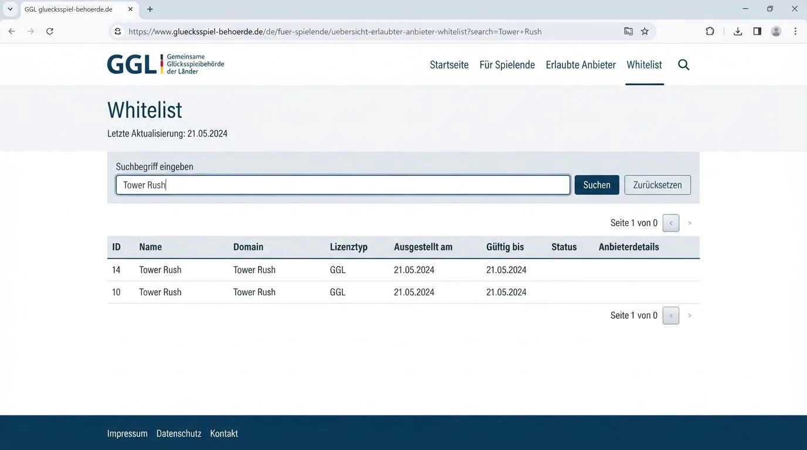Open Erlaubte Anbieter navigation item
The image size is (807, 450).
[581, 65]
